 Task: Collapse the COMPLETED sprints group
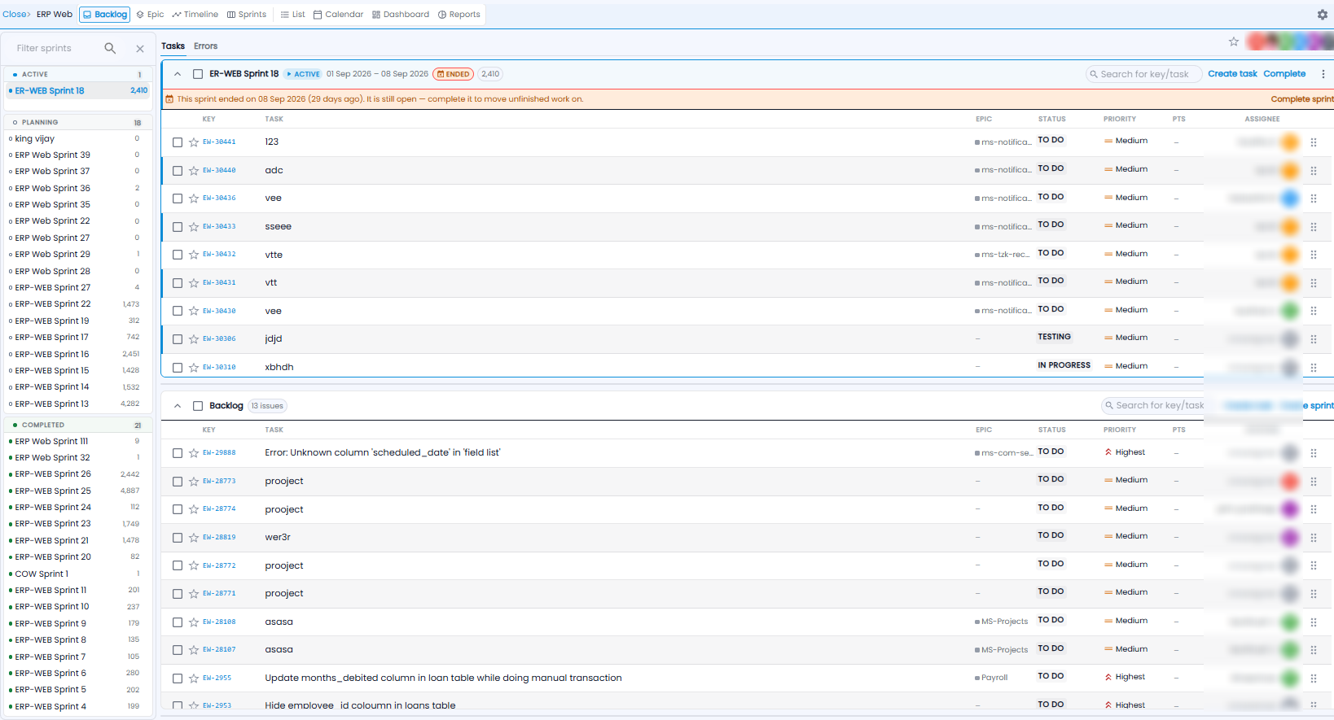(x=77, y=425)
